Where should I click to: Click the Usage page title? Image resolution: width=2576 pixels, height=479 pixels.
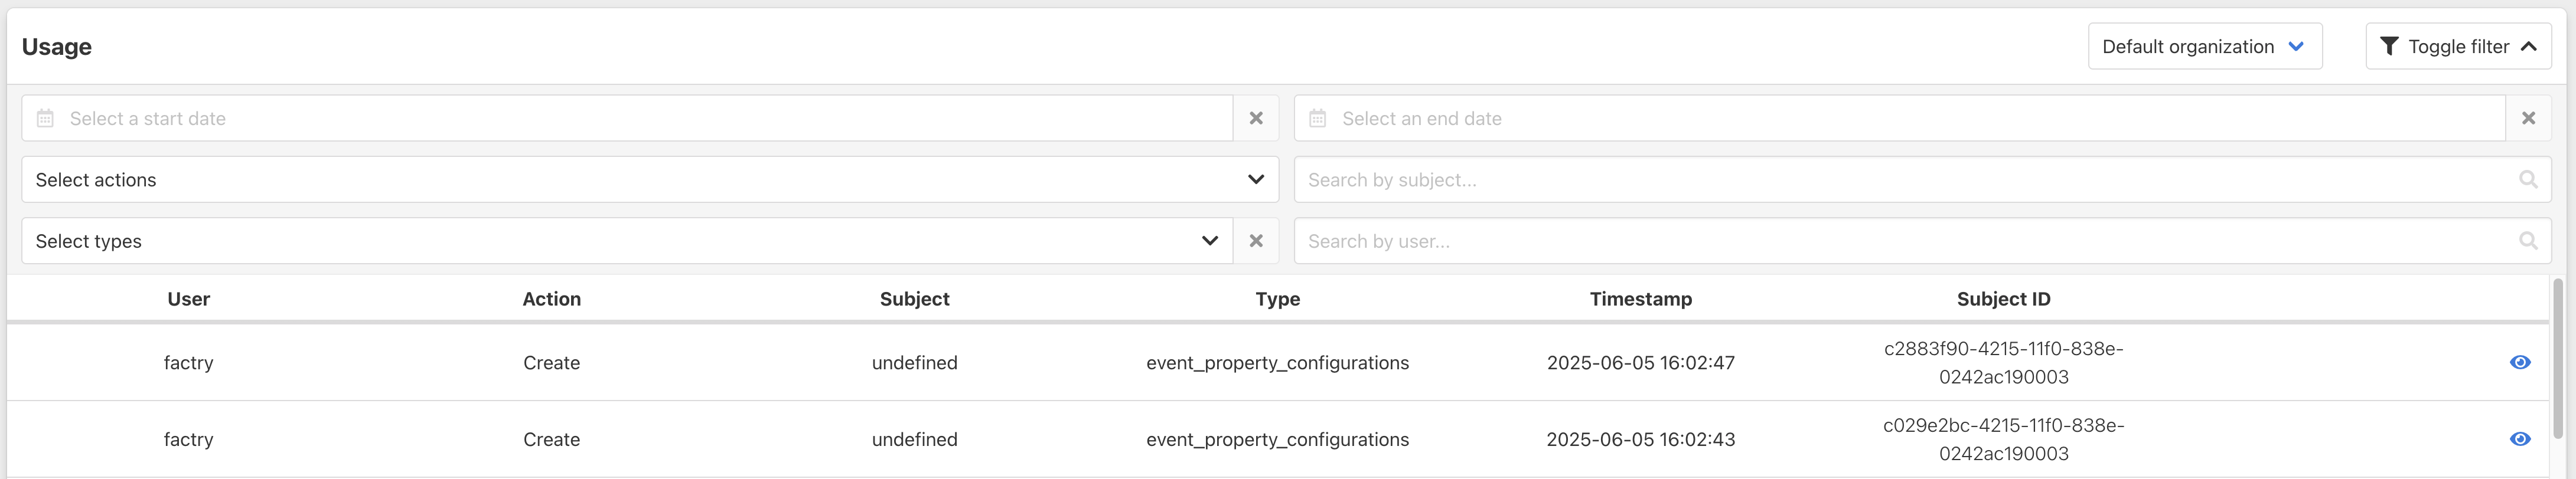[56, 46]
